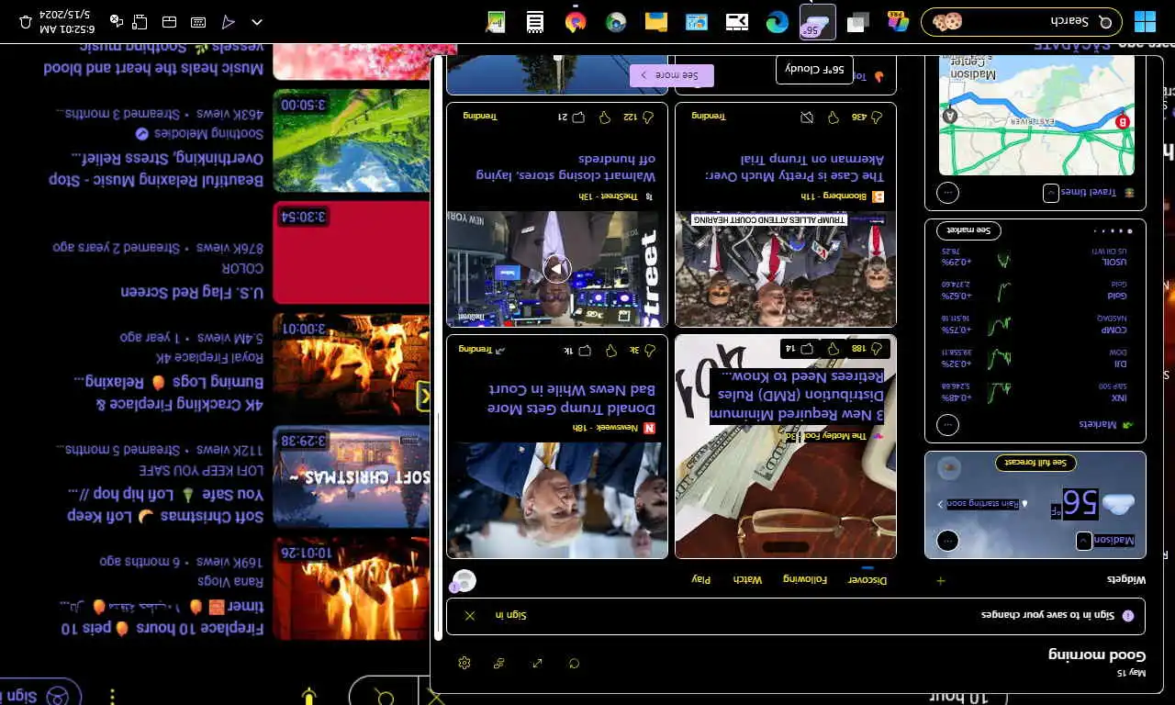
Task: Open the profile avatar in widgets header
Action: click(464, 580)
